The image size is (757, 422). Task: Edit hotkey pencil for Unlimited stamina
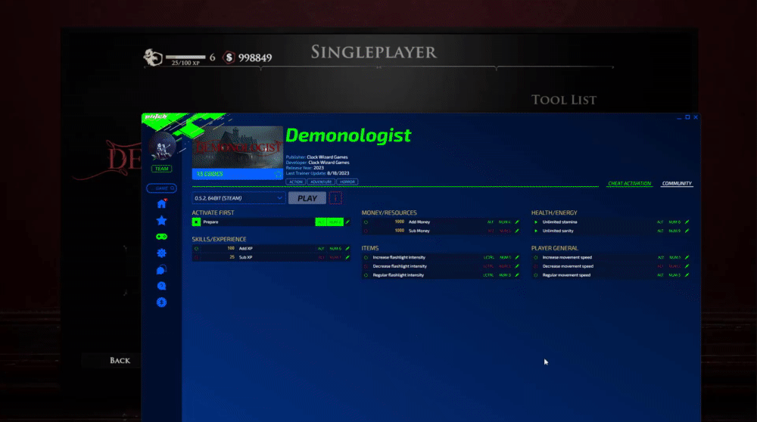click(x=687, y=222)
